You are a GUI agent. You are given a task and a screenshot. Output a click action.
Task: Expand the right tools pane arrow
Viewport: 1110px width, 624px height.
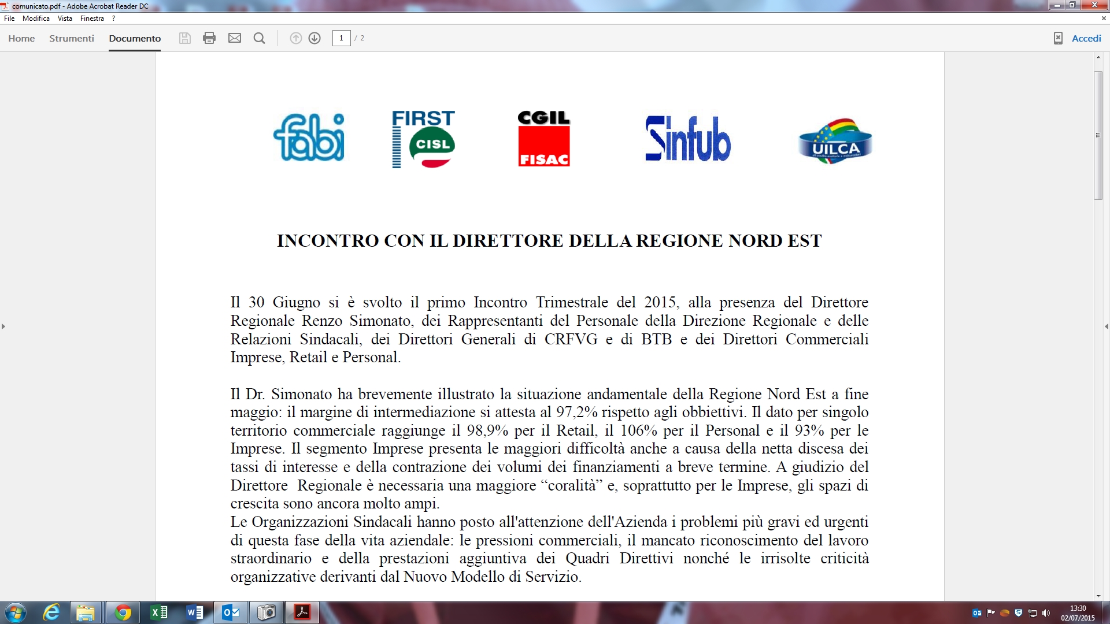pyautogui.click(x=1107, y=326)
